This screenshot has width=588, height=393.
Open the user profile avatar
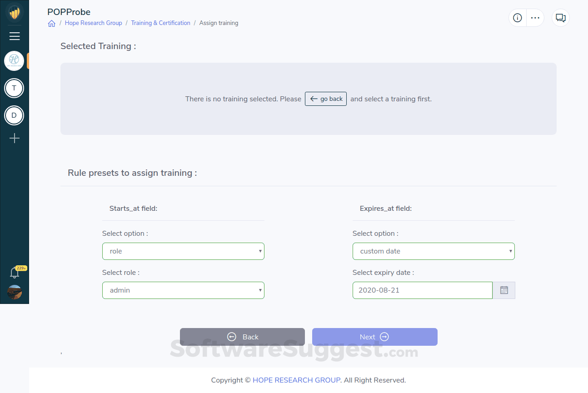15,292
